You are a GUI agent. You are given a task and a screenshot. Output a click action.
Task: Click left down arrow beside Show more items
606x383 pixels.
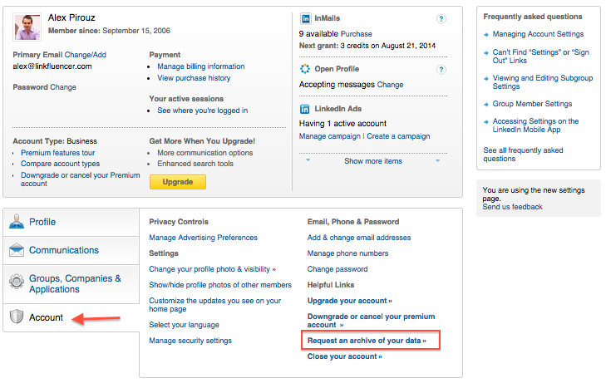pyautogui.click(x=308, y=160)
